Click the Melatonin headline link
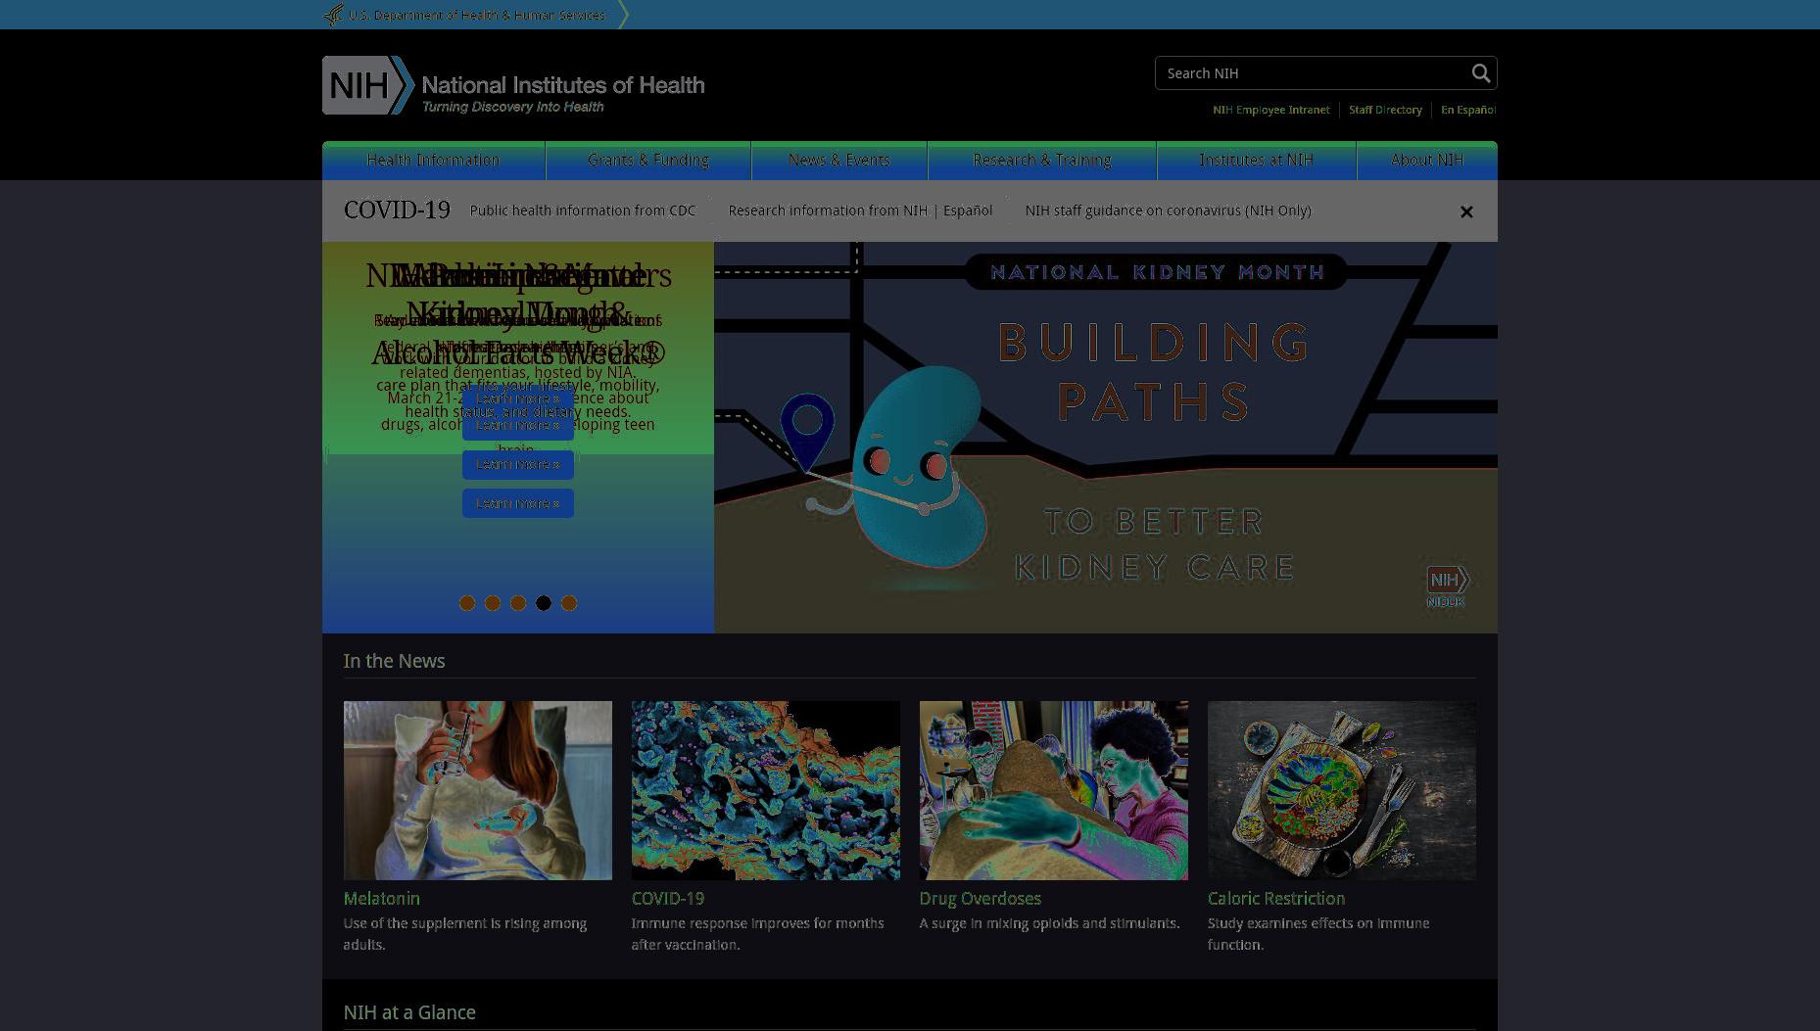This screenshot has width=1820, height=1031. tap(382, 898)
